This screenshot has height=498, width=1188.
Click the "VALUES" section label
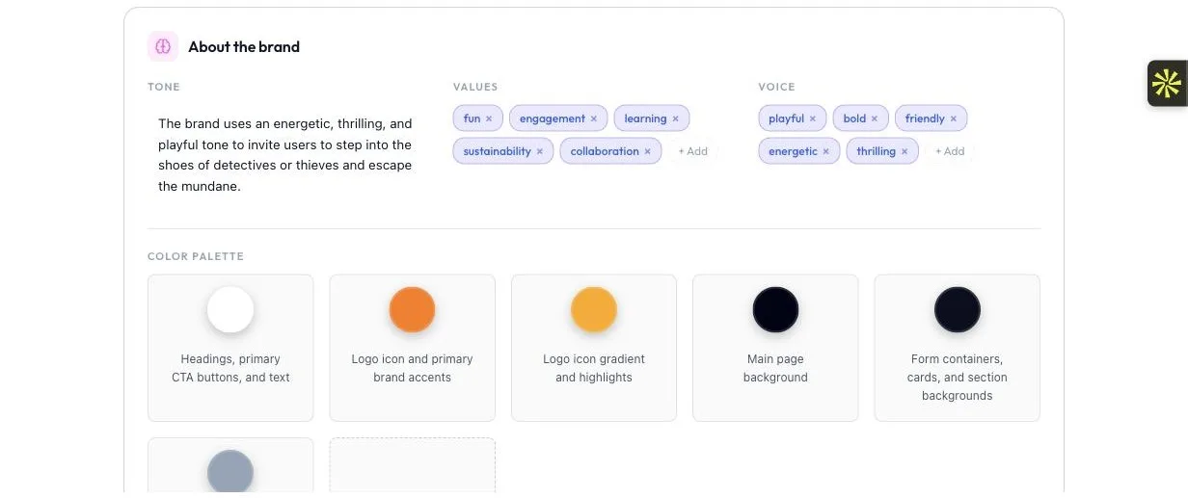(475, 87)
